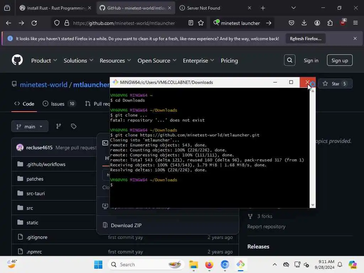This screenshot has height=273, width=364.
Task: Go forward using Firefox forward arrow
Action: [x=21, y=23]
